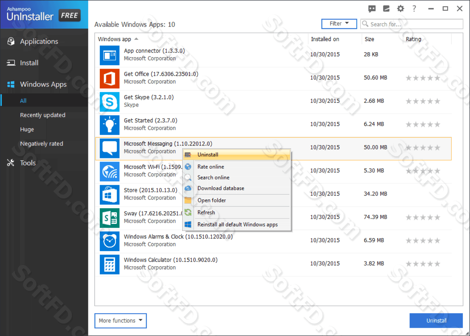
Task: Set star rating for Get Skype
Action: coord(423,101)
